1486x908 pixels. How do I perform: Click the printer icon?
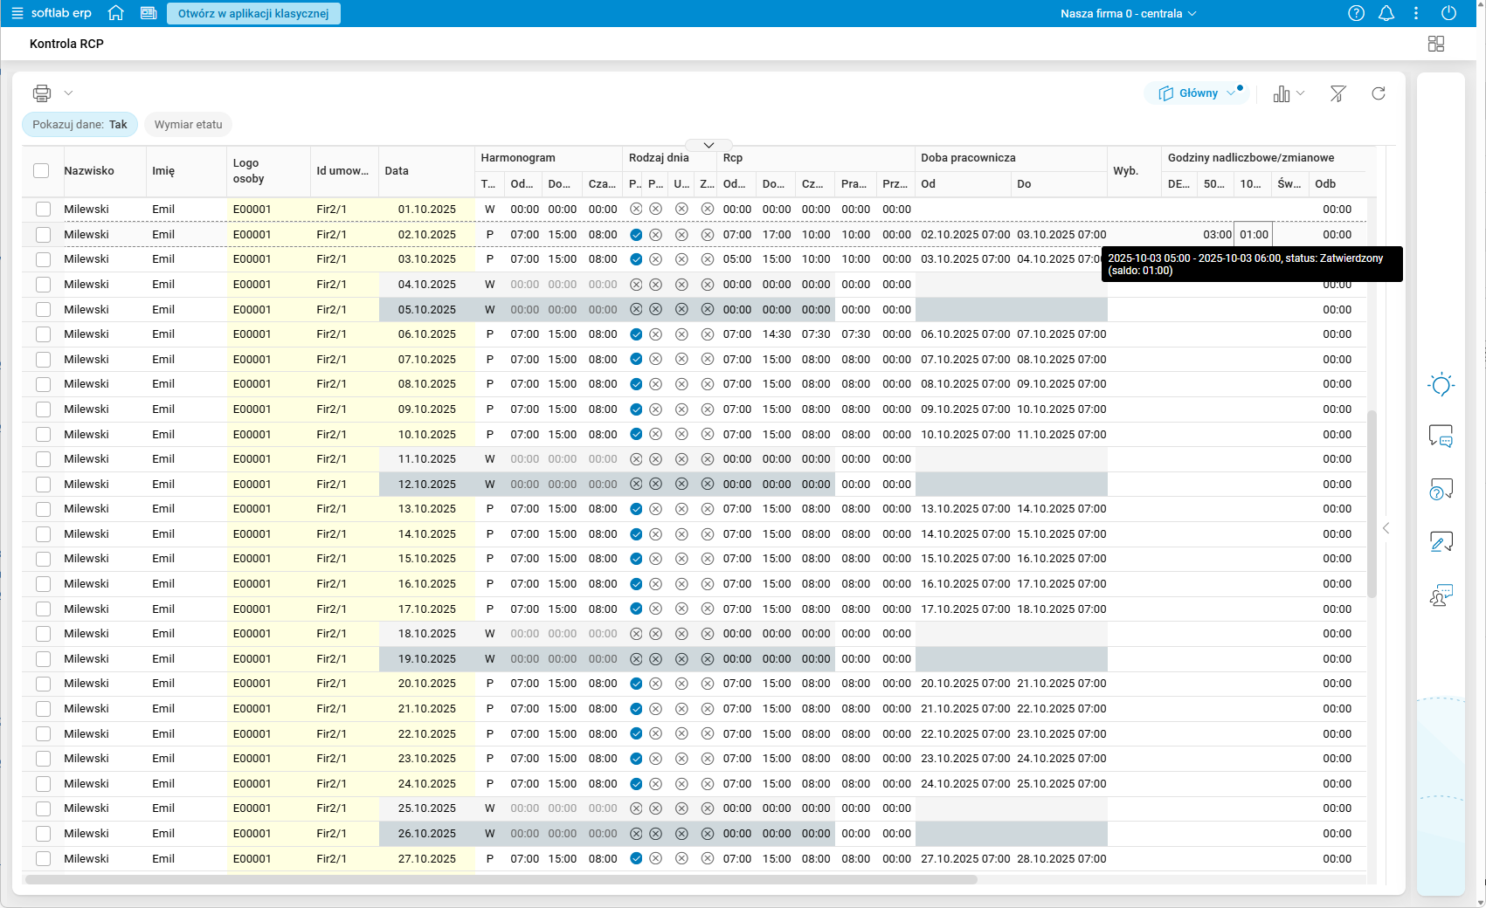point(42,93)
